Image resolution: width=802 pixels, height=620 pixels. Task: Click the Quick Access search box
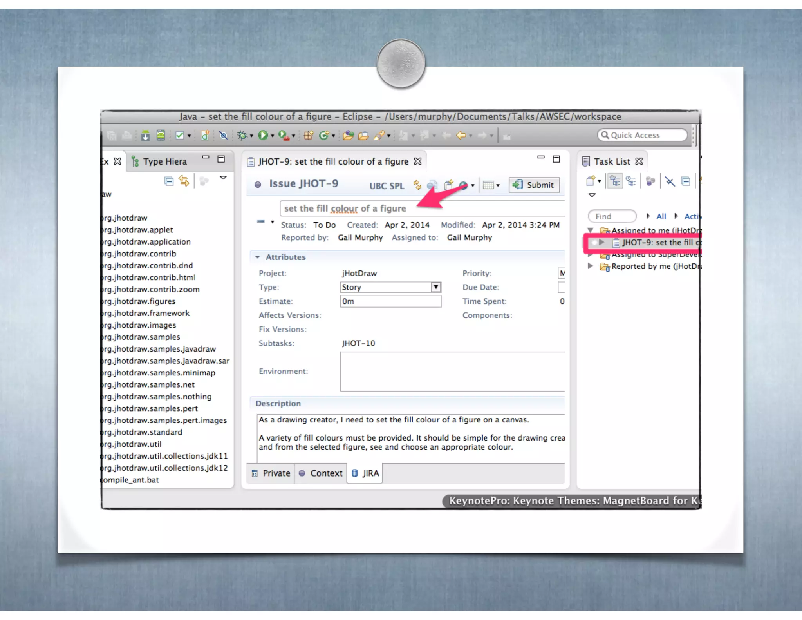tap(642, 135)
